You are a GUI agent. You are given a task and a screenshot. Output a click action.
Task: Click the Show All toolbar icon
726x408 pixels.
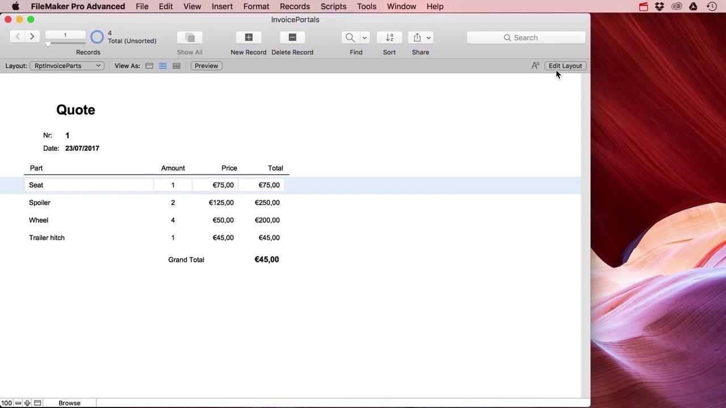click(190, 37)
